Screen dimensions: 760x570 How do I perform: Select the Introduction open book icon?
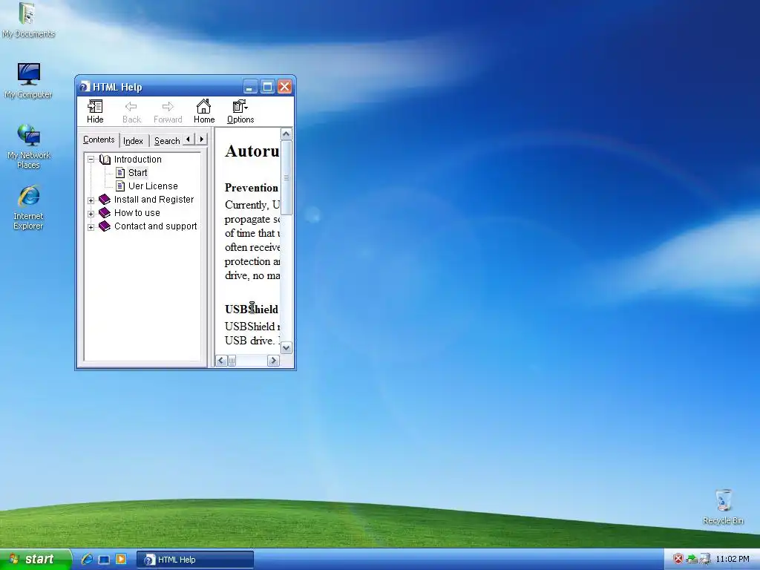(x=105, y=160)
